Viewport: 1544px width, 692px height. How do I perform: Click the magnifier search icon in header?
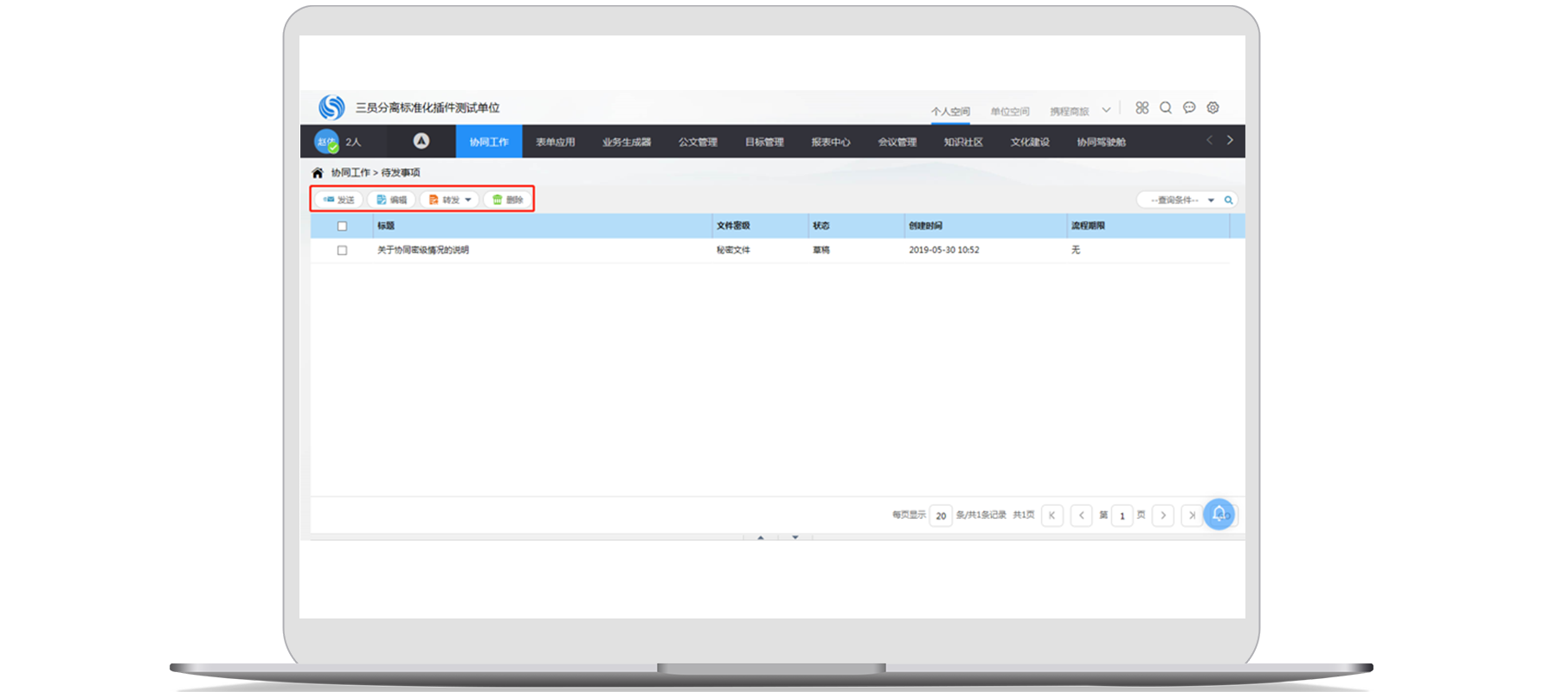point(1166,108)
